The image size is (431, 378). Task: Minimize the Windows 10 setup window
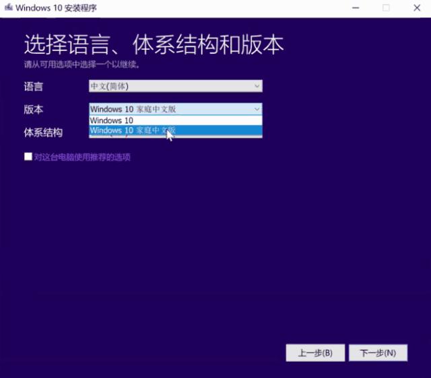click(x=356, y=8)
